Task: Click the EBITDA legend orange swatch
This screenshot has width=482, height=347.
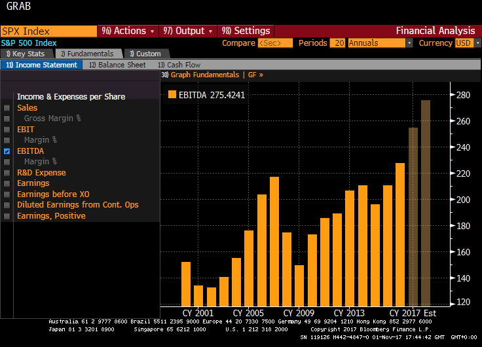Action: coord(172,94)
